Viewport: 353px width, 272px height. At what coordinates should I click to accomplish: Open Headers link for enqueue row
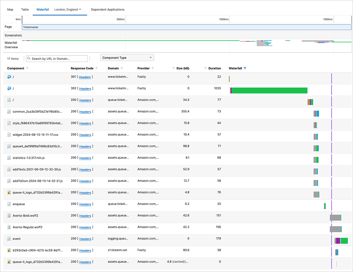[85, 204]
